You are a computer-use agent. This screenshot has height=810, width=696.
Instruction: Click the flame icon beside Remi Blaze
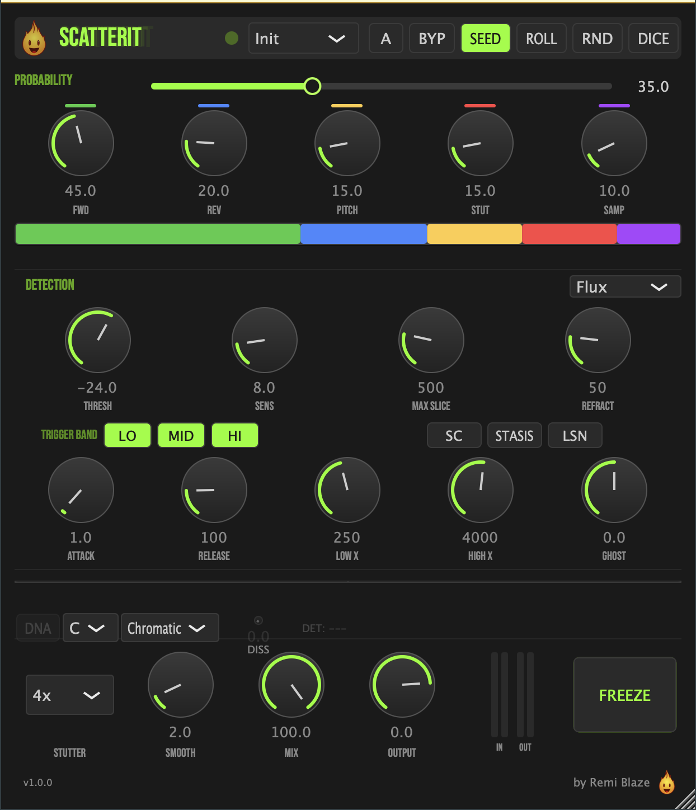666,782
